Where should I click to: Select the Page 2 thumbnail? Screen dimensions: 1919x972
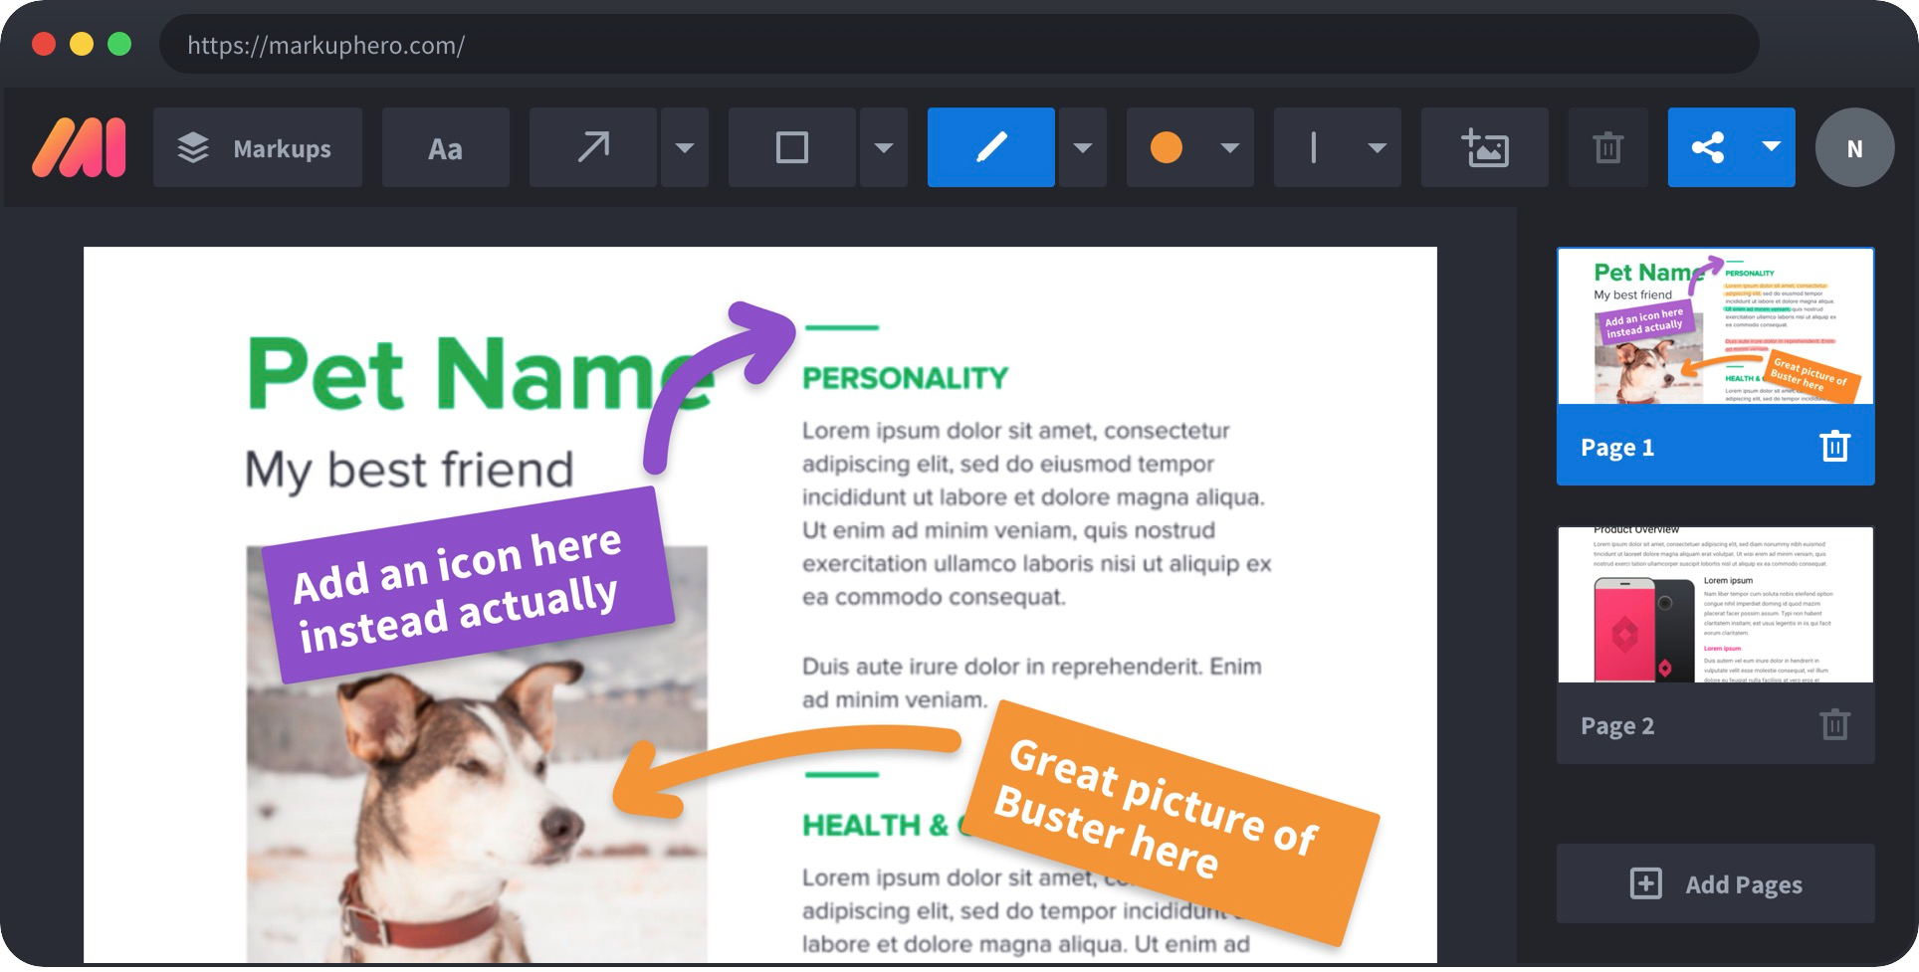tap(1716, 605)
